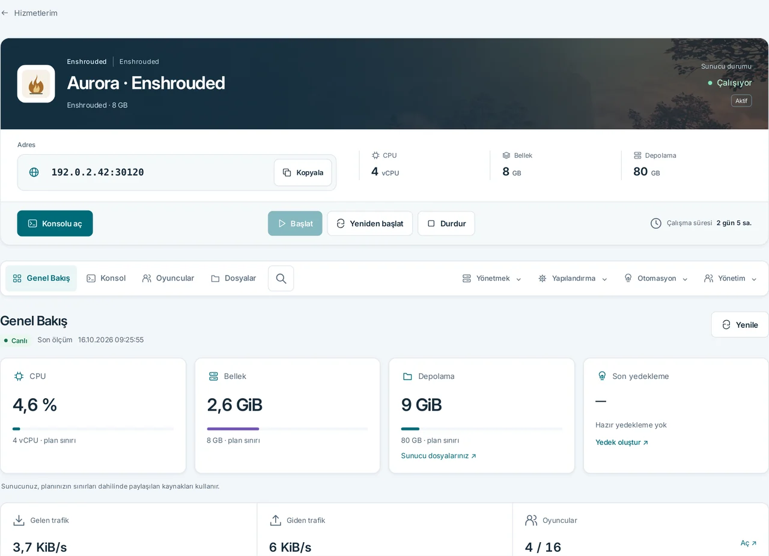The image size is (769, 556).
Task: Click the folder icon in the Depolama usage card
Action: point(407,376)
